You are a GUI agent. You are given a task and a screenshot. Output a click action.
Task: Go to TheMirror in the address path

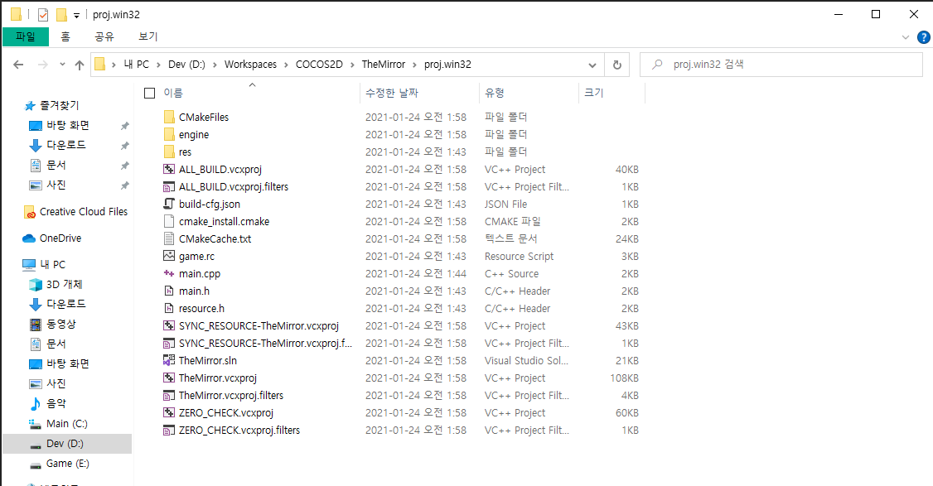tap(383, 65)
